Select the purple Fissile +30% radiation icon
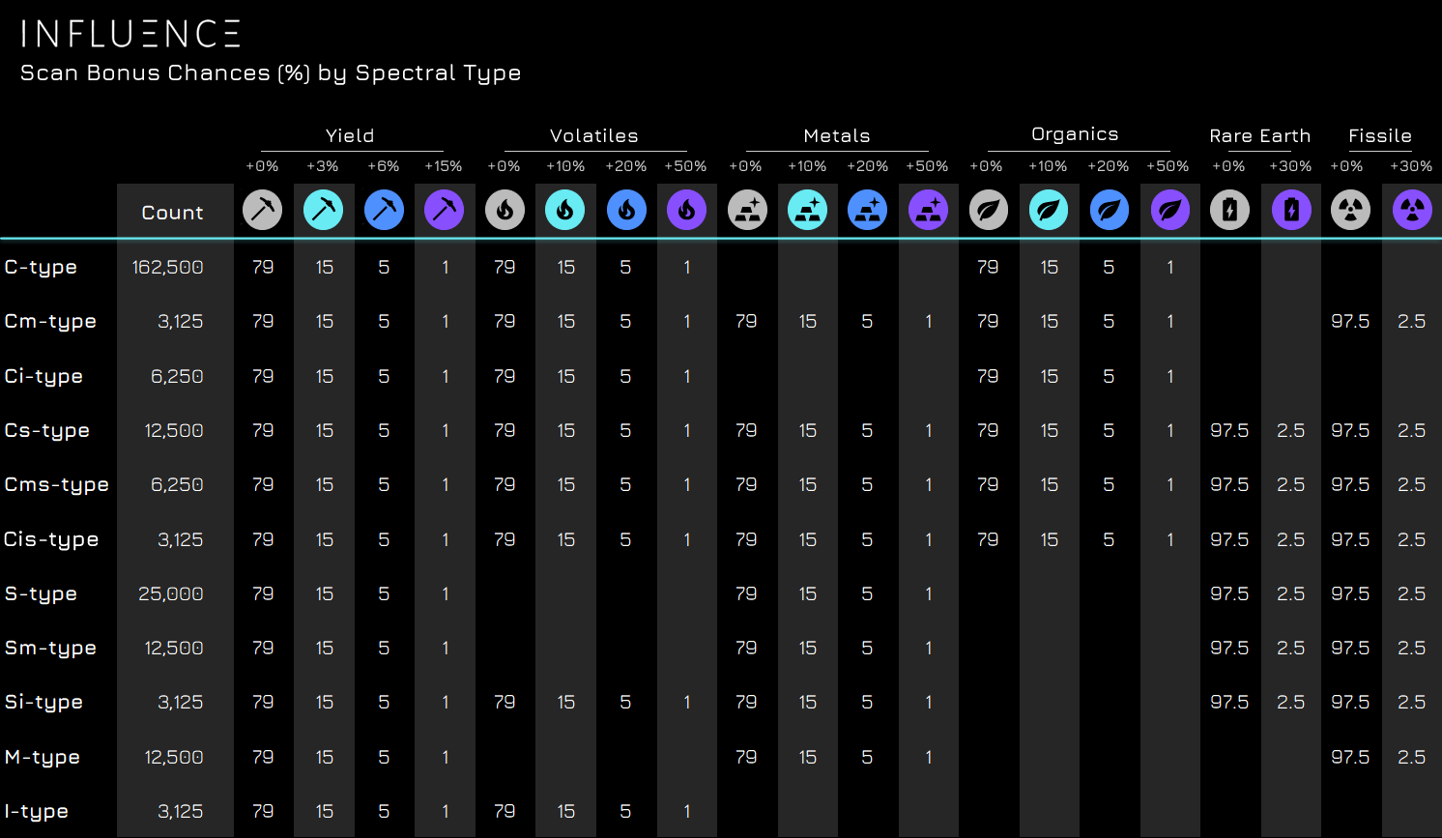This screenshot has width=1442, height=838. [x=1412, y=210]
